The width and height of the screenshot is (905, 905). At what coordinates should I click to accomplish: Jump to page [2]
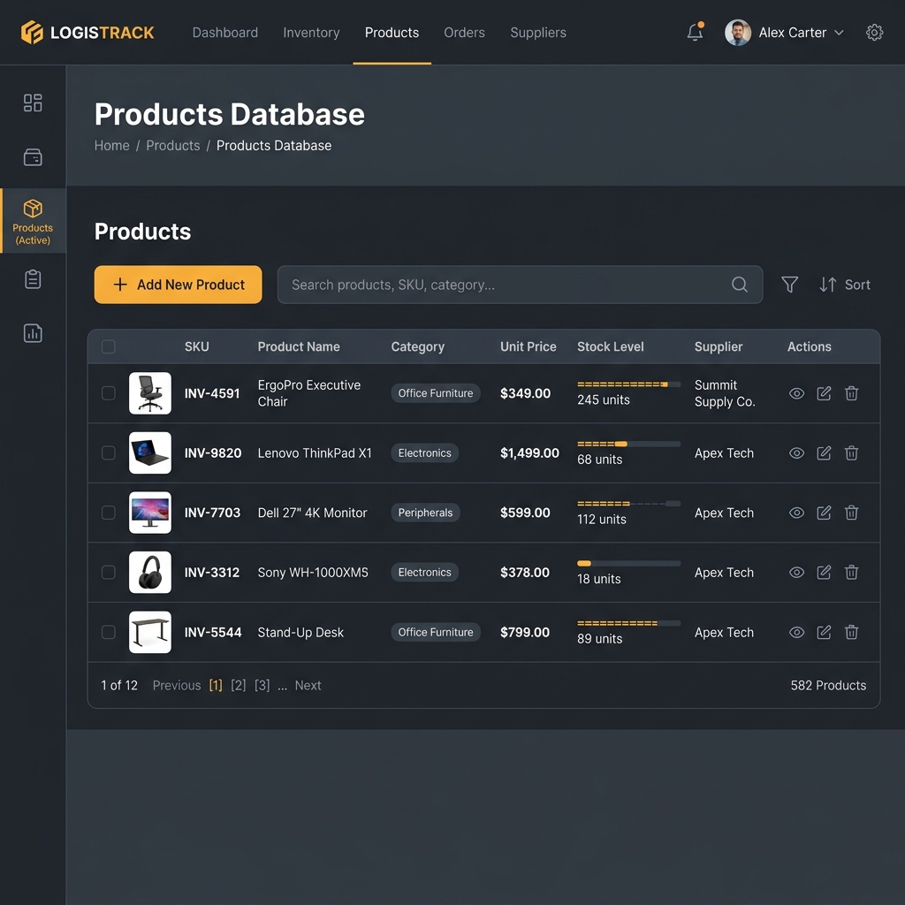[239, 685]
